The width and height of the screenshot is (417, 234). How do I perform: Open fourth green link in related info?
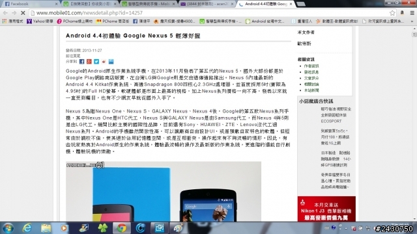tap(311, 84)
